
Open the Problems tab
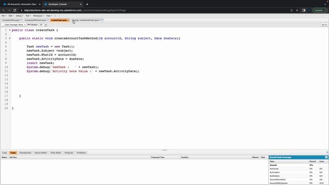pos(81,153)
